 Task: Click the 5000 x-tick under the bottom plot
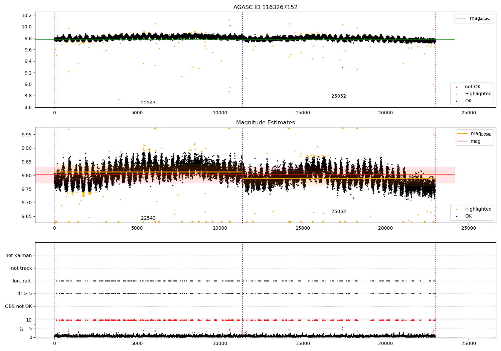point(137,344)
